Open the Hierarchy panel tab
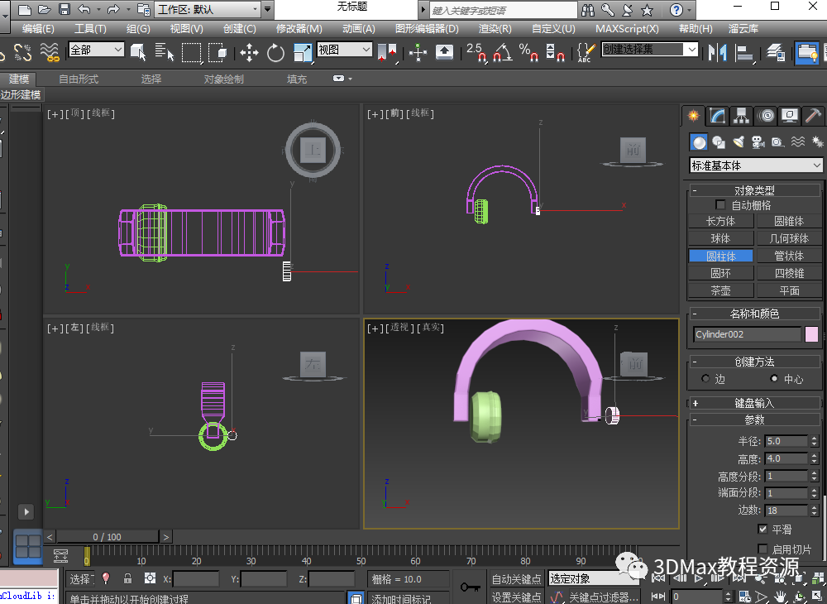827x604 pixels. pyautogui.click(x=742, y=116)
